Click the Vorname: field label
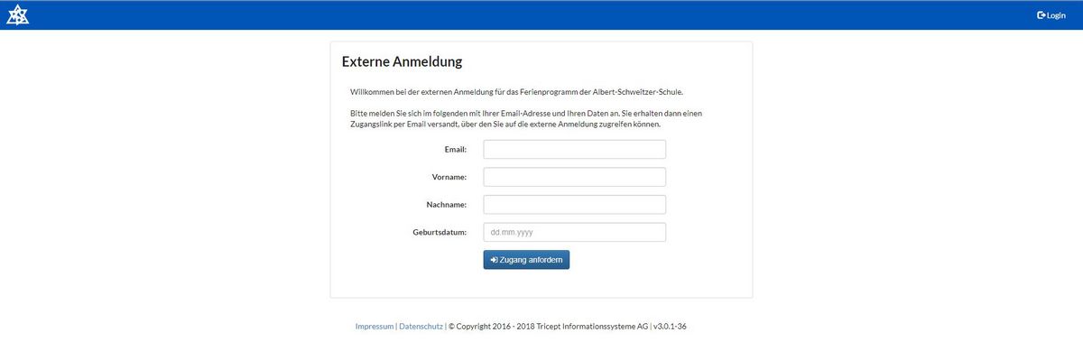The image size is (1083, 342). (x=449, y=177)
